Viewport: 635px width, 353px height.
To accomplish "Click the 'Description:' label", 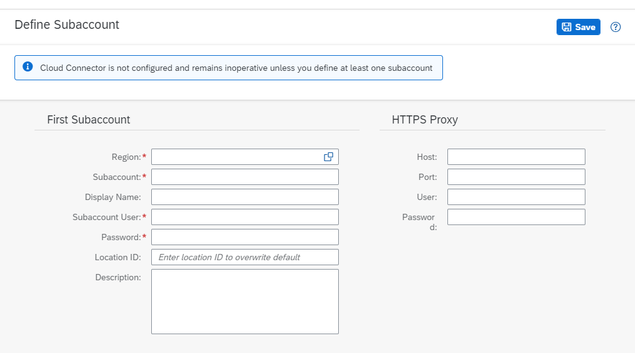I will point(118,277).
